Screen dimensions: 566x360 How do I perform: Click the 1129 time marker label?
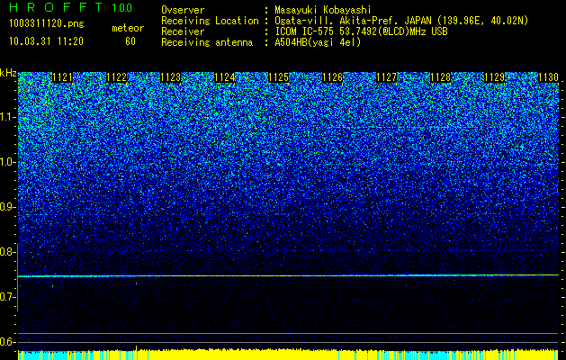(x=495, y=77)
